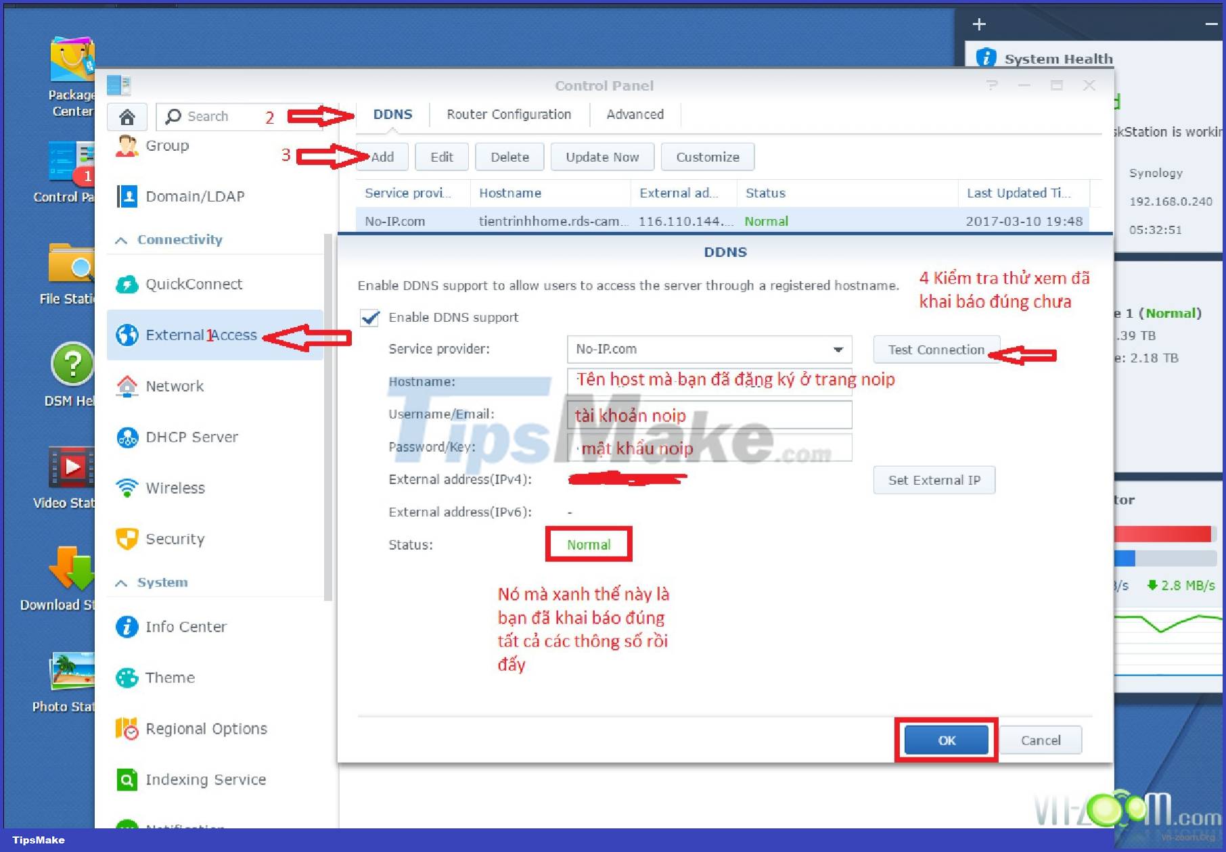
Task: Click Update Now for the DDNS entry
Action: pos(601,156)
